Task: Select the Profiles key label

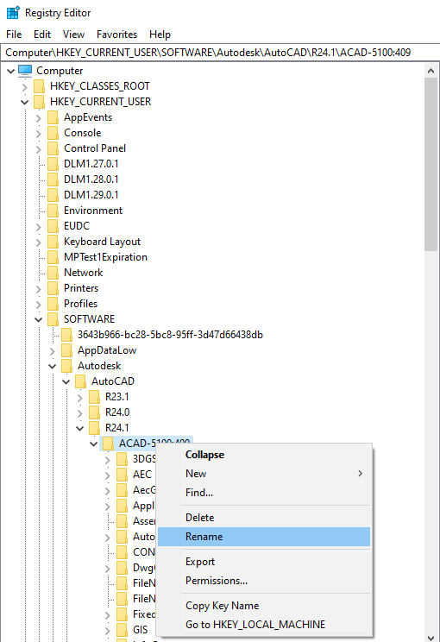Action: pyautogui.click(x=80, y=305)
